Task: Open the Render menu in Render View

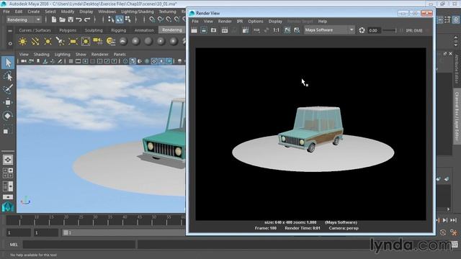Action: pos(225,21)
